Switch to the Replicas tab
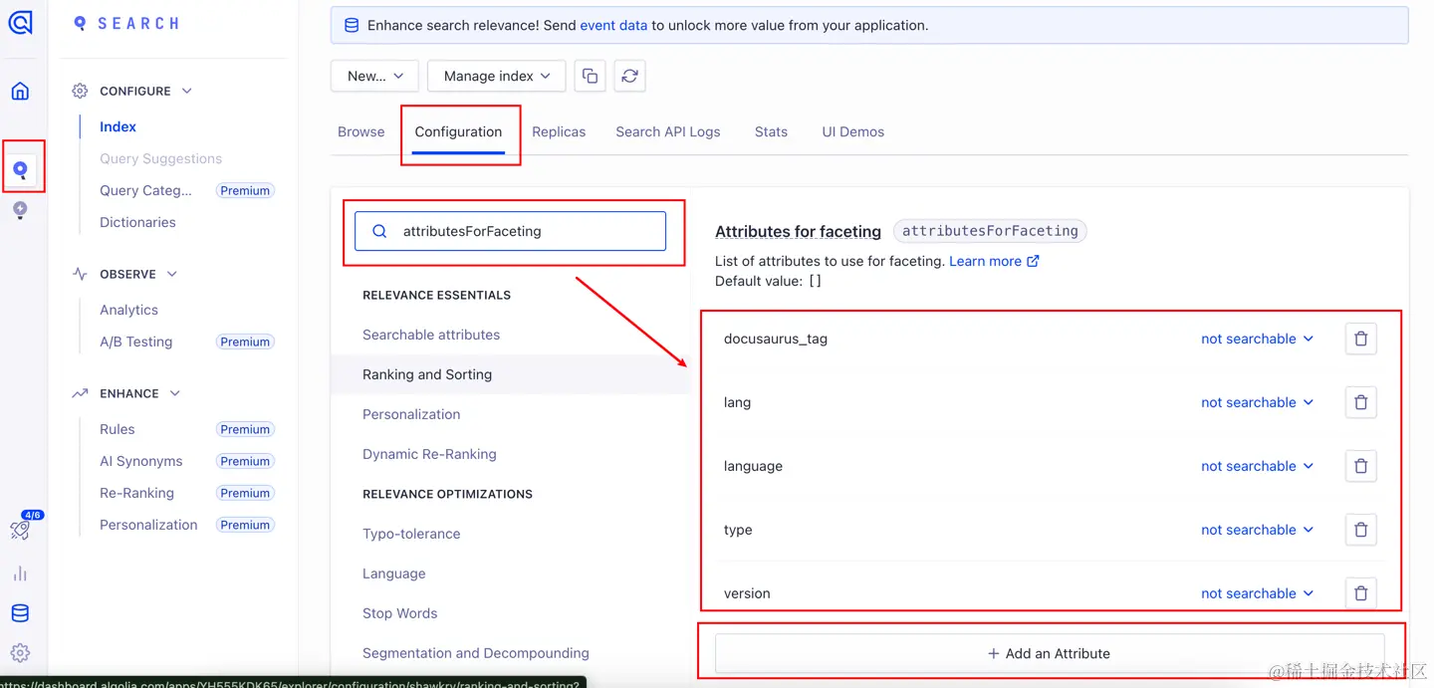1434x688 pixels. [559, 131]
